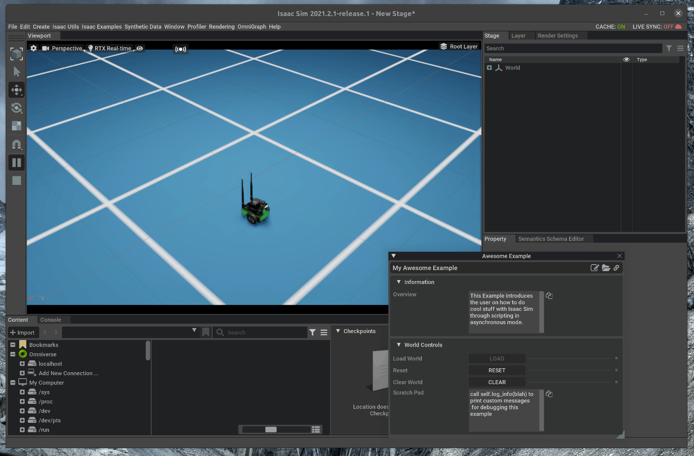Toggle the viewport eye visibility menu
The width and height of the screenshot is (694, 456).
point(140,48)
